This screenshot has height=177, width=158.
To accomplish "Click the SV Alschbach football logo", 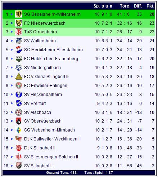I will (19, 113).
